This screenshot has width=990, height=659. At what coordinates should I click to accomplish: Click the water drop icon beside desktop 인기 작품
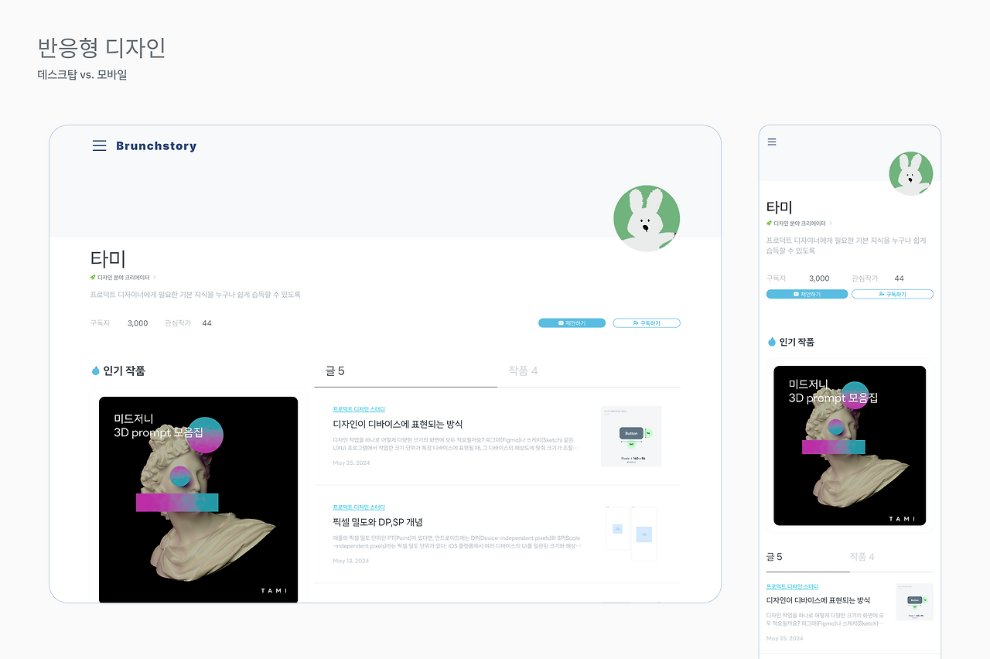96,371
